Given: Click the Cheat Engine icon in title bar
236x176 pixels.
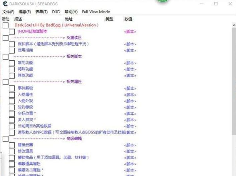Looking at the screenshot, I should click(5, 4).
